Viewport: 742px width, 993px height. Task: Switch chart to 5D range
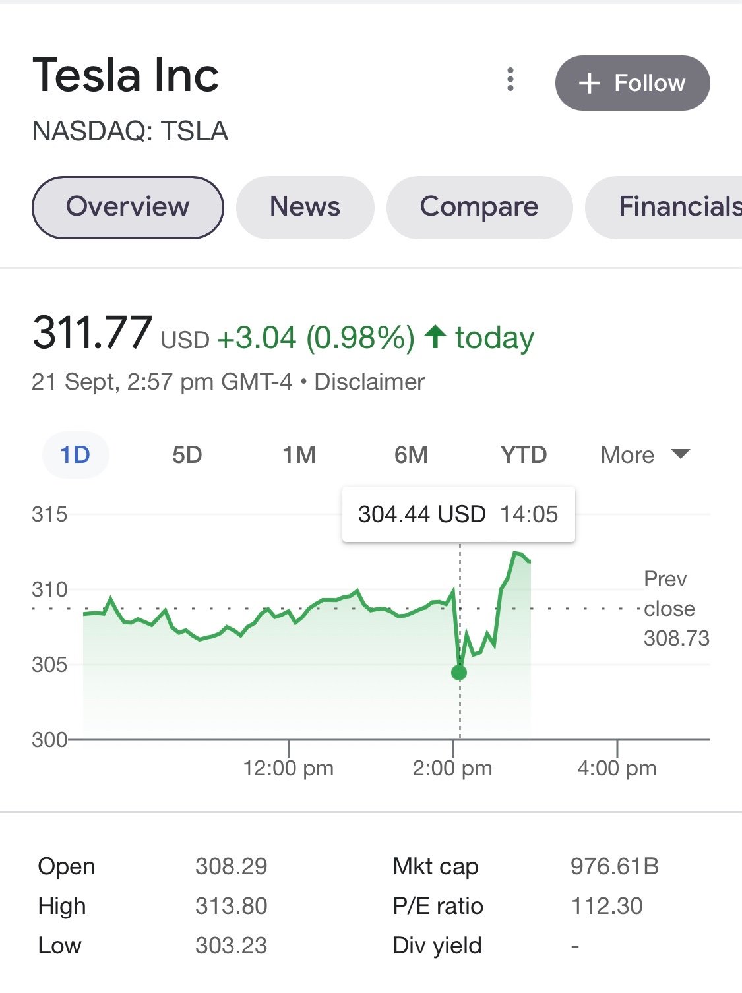[x=187, y=455]
